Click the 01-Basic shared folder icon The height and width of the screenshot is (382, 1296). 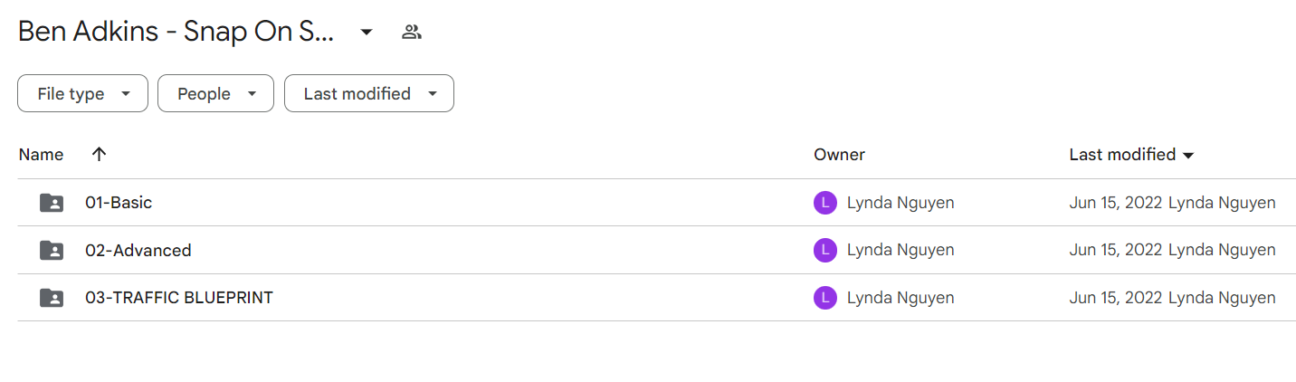tap(52, 203)
